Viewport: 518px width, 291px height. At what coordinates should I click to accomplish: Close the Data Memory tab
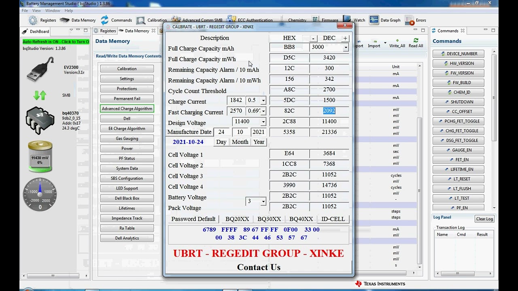(153, 31)
